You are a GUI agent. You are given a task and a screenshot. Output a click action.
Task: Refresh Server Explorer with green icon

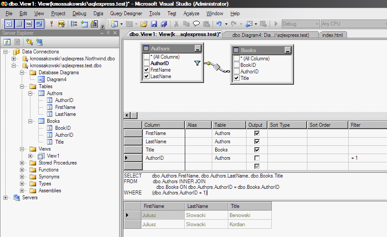pyautogui.click(x=7, y=42)
